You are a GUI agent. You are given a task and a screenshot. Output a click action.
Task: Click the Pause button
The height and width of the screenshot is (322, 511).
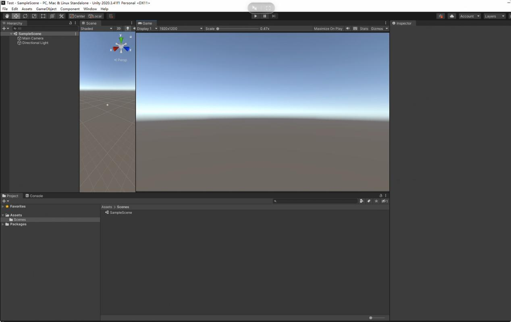(x=265, y=16)
